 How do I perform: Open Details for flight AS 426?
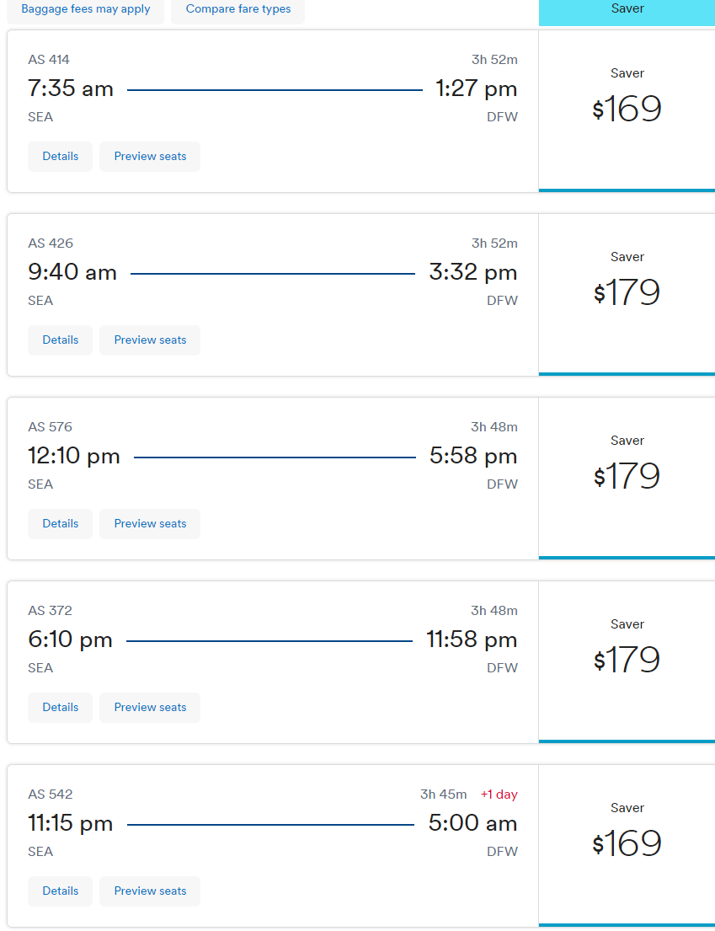point(60,340)
